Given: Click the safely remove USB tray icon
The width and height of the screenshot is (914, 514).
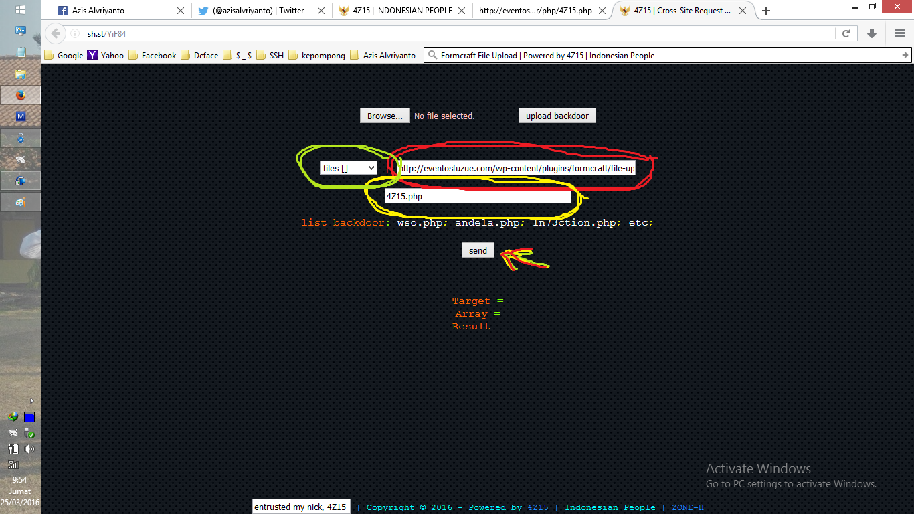Looking at the screenshot, I should pyautogui.click(x=29, y=434).
